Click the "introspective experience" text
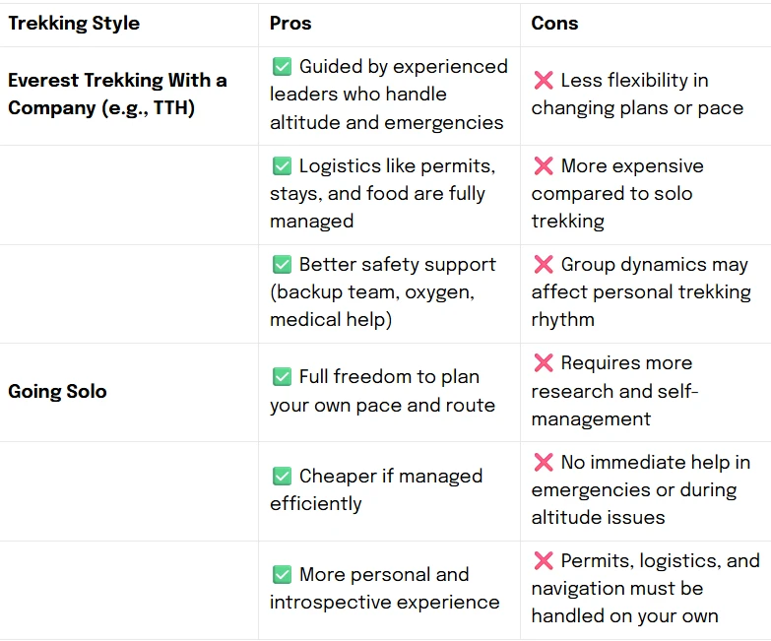Viewport: 771px width, 641px height. (384, 603)
